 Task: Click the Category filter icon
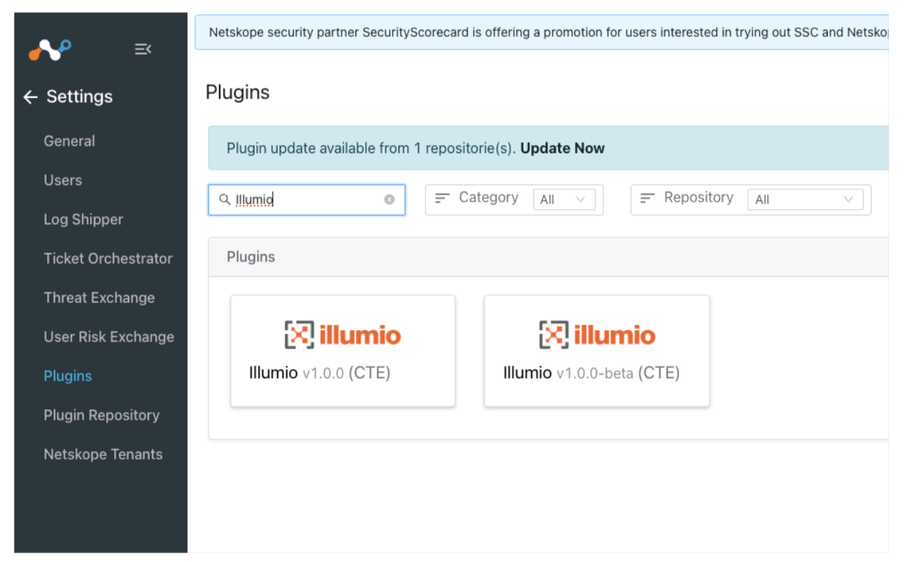point(442,198)
